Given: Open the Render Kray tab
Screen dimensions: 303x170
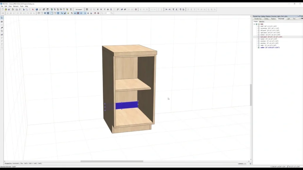Looking at the screenshot, I should pyautogui.click(x=258, y=19).
